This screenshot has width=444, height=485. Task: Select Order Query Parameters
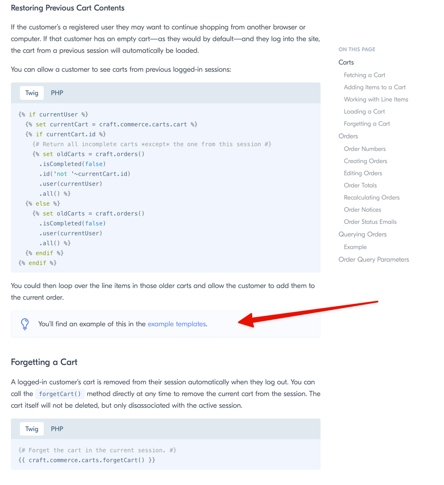coord(373,259)
